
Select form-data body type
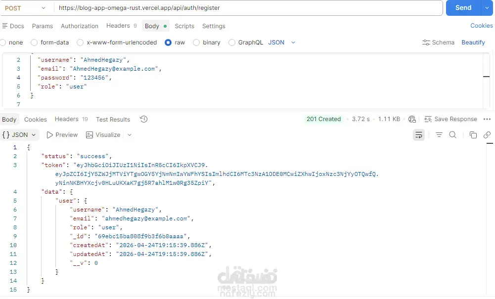49,43
